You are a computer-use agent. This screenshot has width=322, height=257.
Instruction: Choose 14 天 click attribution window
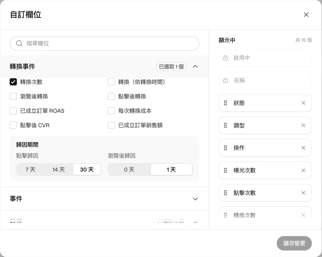[x=59, y=170]
